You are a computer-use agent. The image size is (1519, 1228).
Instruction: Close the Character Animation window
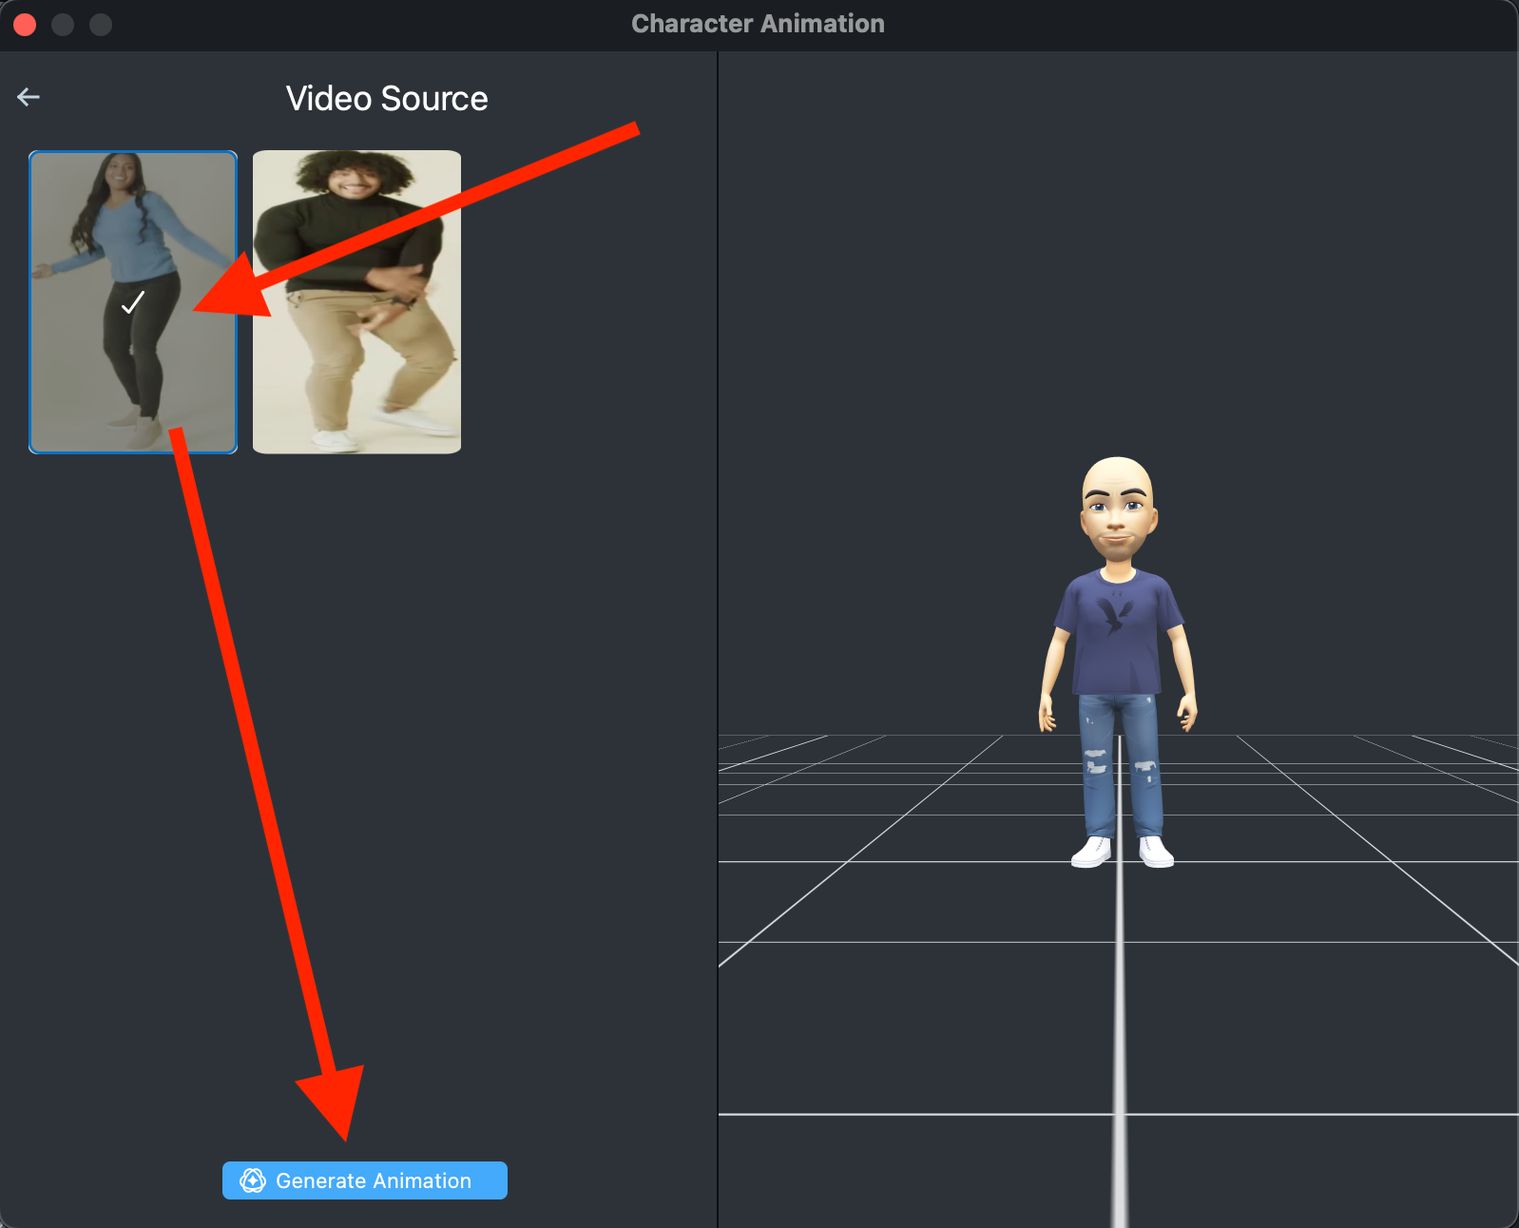25,25
